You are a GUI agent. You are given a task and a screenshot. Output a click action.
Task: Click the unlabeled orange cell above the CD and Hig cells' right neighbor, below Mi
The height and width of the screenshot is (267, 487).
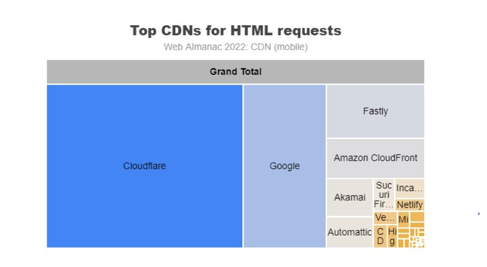click(404, 230)
